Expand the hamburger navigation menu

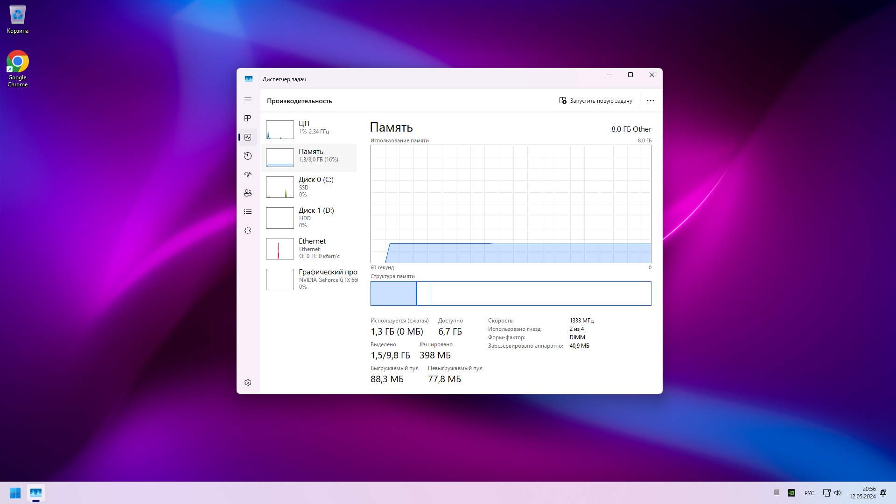click(248, 100)
